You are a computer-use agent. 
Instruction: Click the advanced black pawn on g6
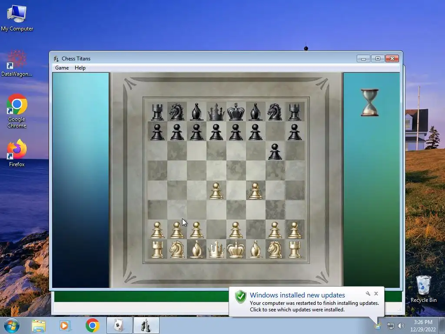(x=275, y=152)
